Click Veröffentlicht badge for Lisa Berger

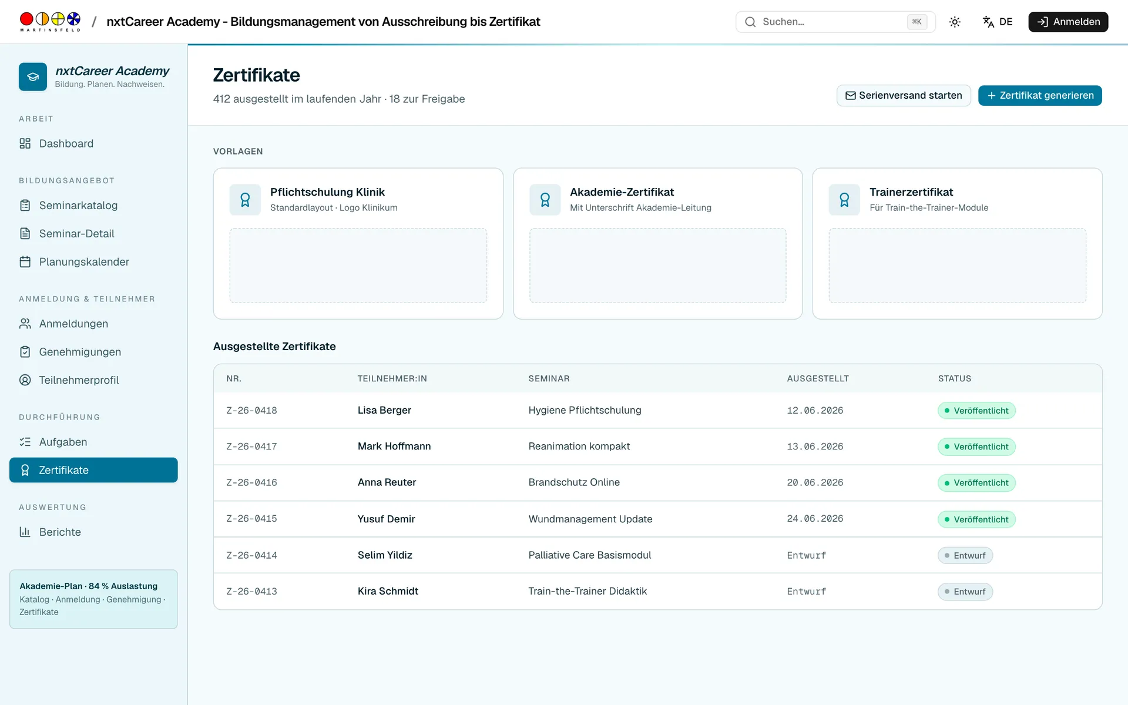(976, 411)
